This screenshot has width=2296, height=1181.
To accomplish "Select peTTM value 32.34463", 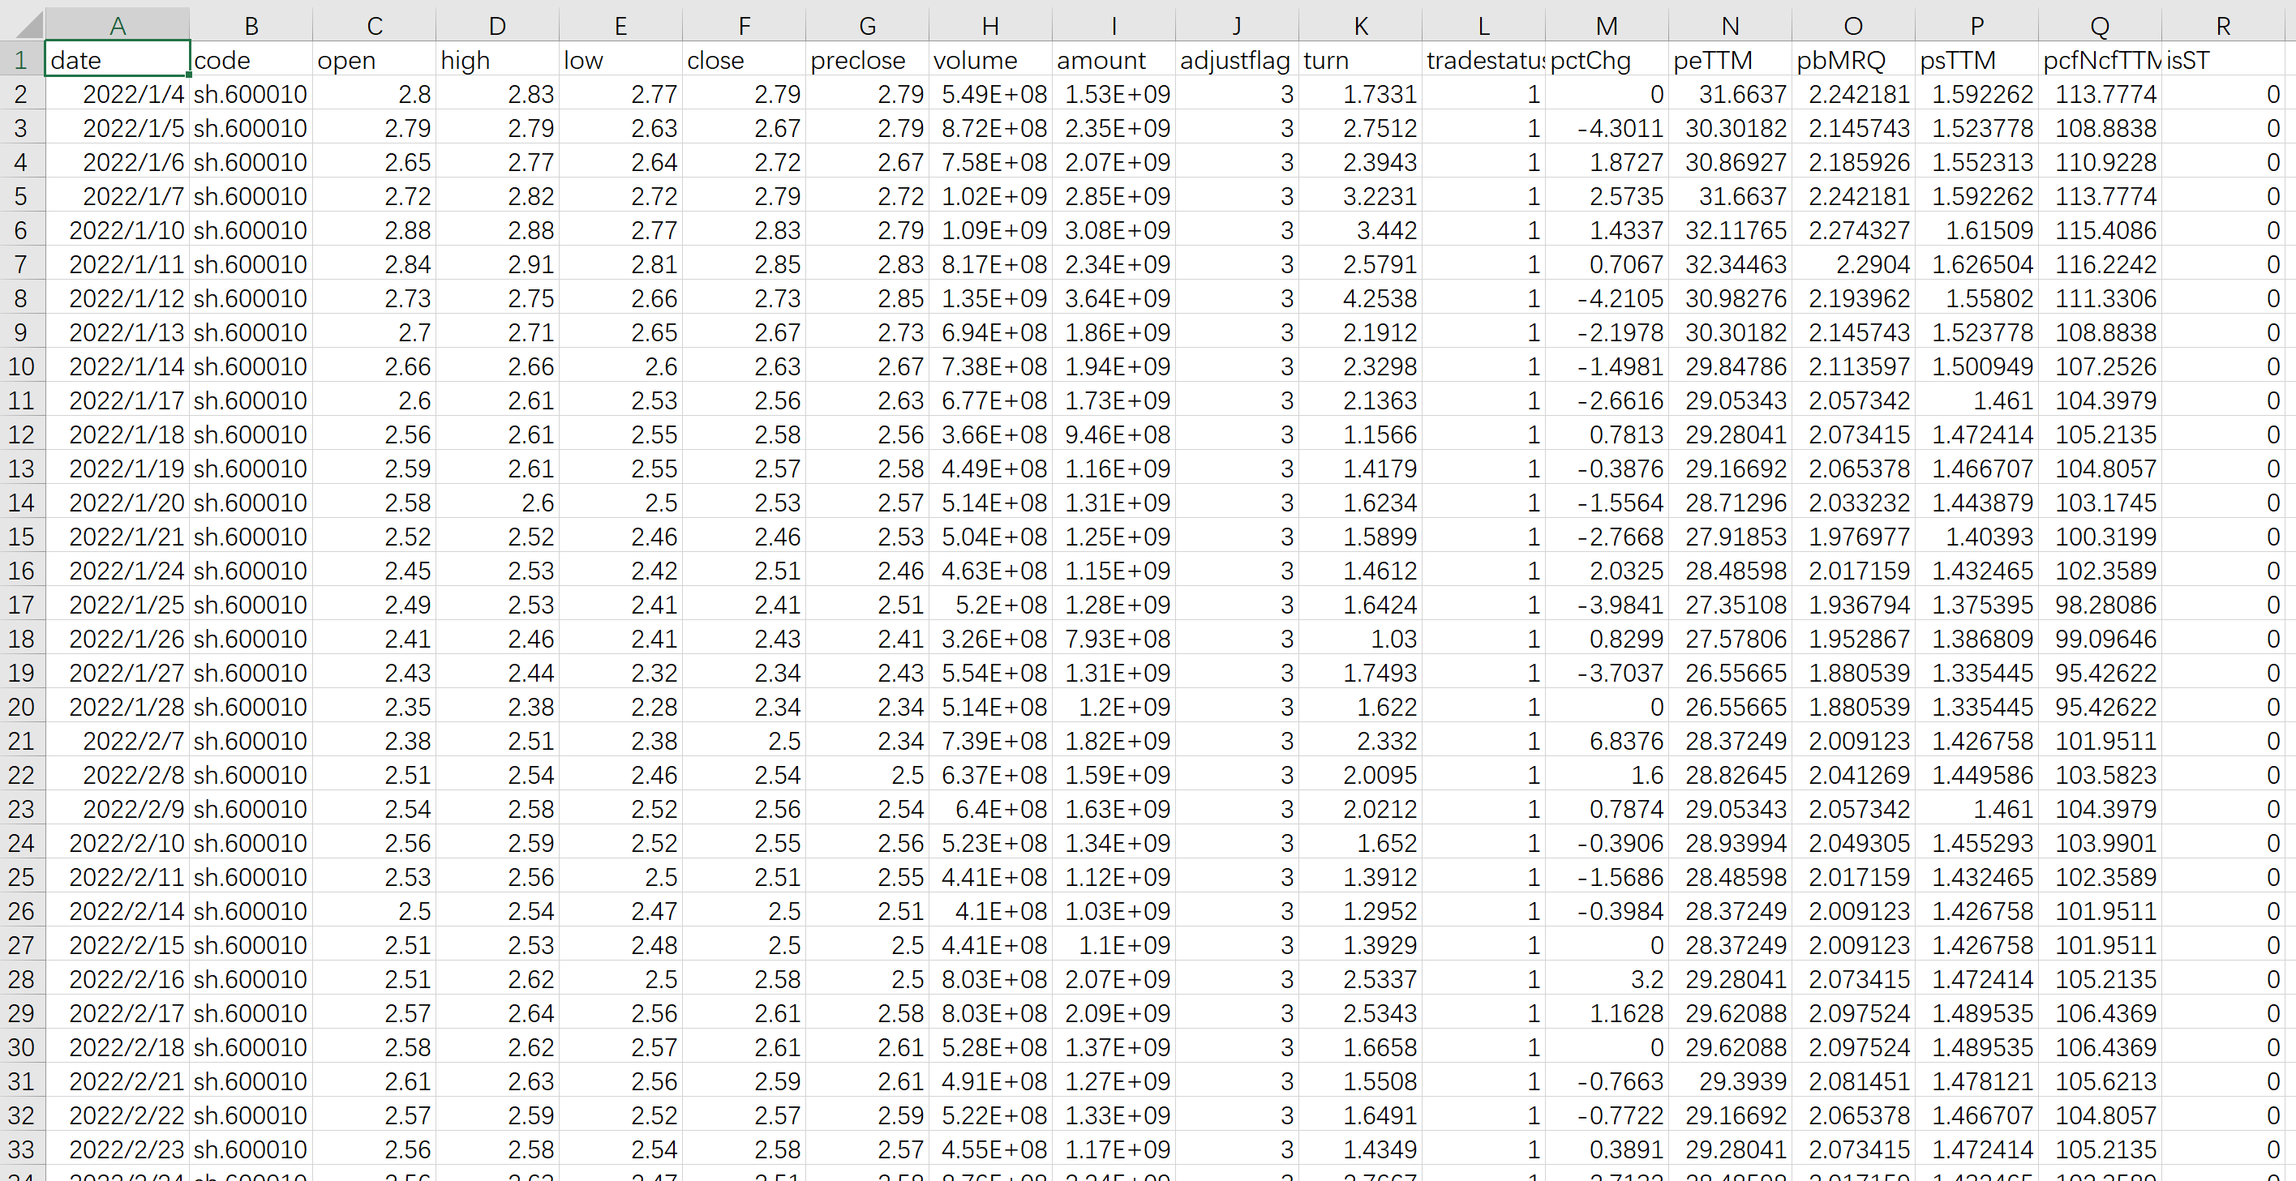I will pos(1730,264).
